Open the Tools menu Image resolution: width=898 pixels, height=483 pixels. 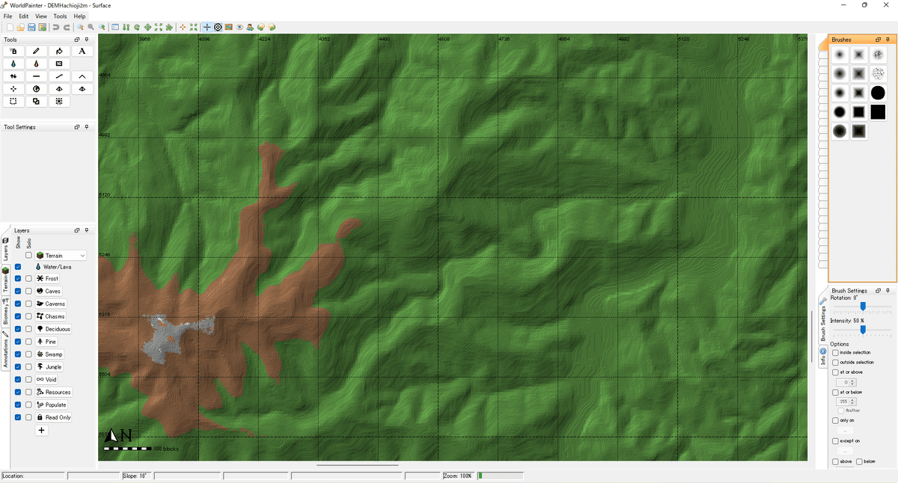tap(60, 16)
